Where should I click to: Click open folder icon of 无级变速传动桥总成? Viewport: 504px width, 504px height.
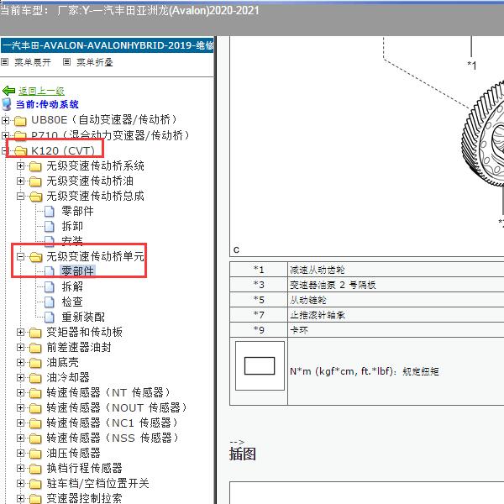point(35,197)
